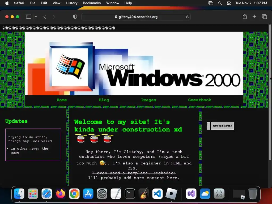272x204 pixels.
Task: Open the Edit menu
Action: (44, 3)
